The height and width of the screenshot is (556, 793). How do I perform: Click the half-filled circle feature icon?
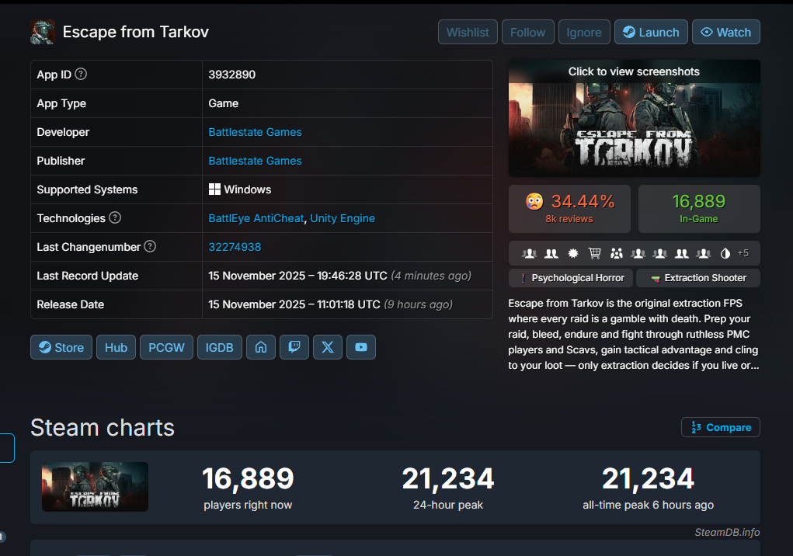coord(725,253)
